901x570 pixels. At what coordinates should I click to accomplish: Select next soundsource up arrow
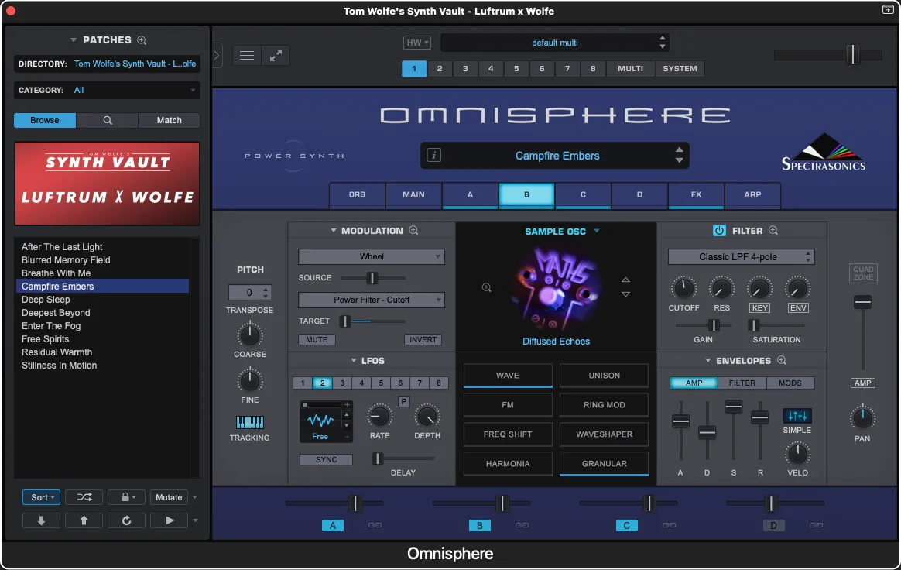pyautogui.click(x=625, y=280)
